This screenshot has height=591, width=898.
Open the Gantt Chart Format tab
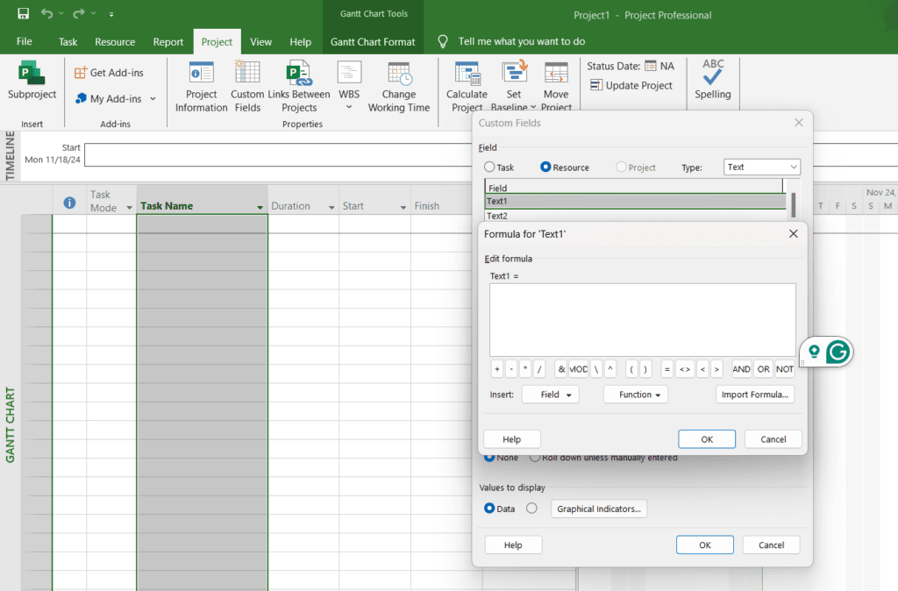[x=373, y=41]
